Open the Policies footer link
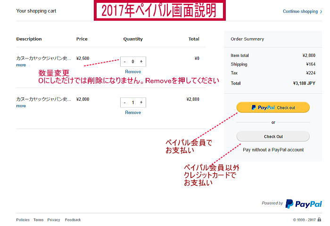Viewport: 330px width, 226px height. 23,220
